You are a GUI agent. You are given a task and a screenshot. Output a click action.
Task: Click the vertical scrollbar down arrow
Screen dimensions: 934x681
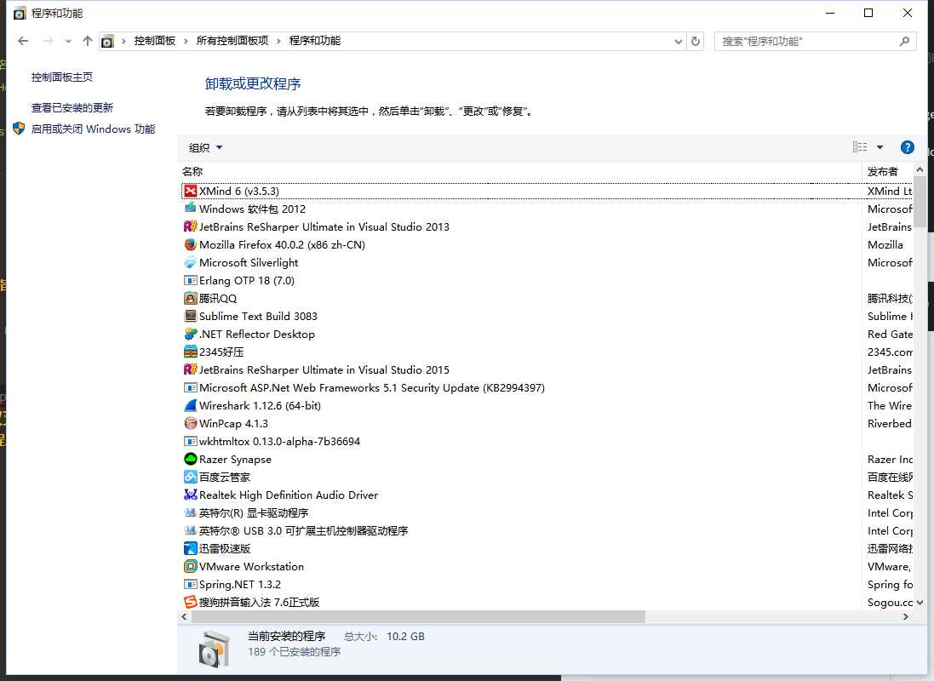920,603
